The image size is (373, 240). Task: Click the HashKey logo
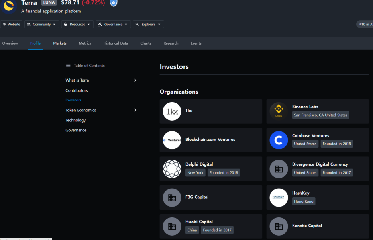[x=279, y=198]
